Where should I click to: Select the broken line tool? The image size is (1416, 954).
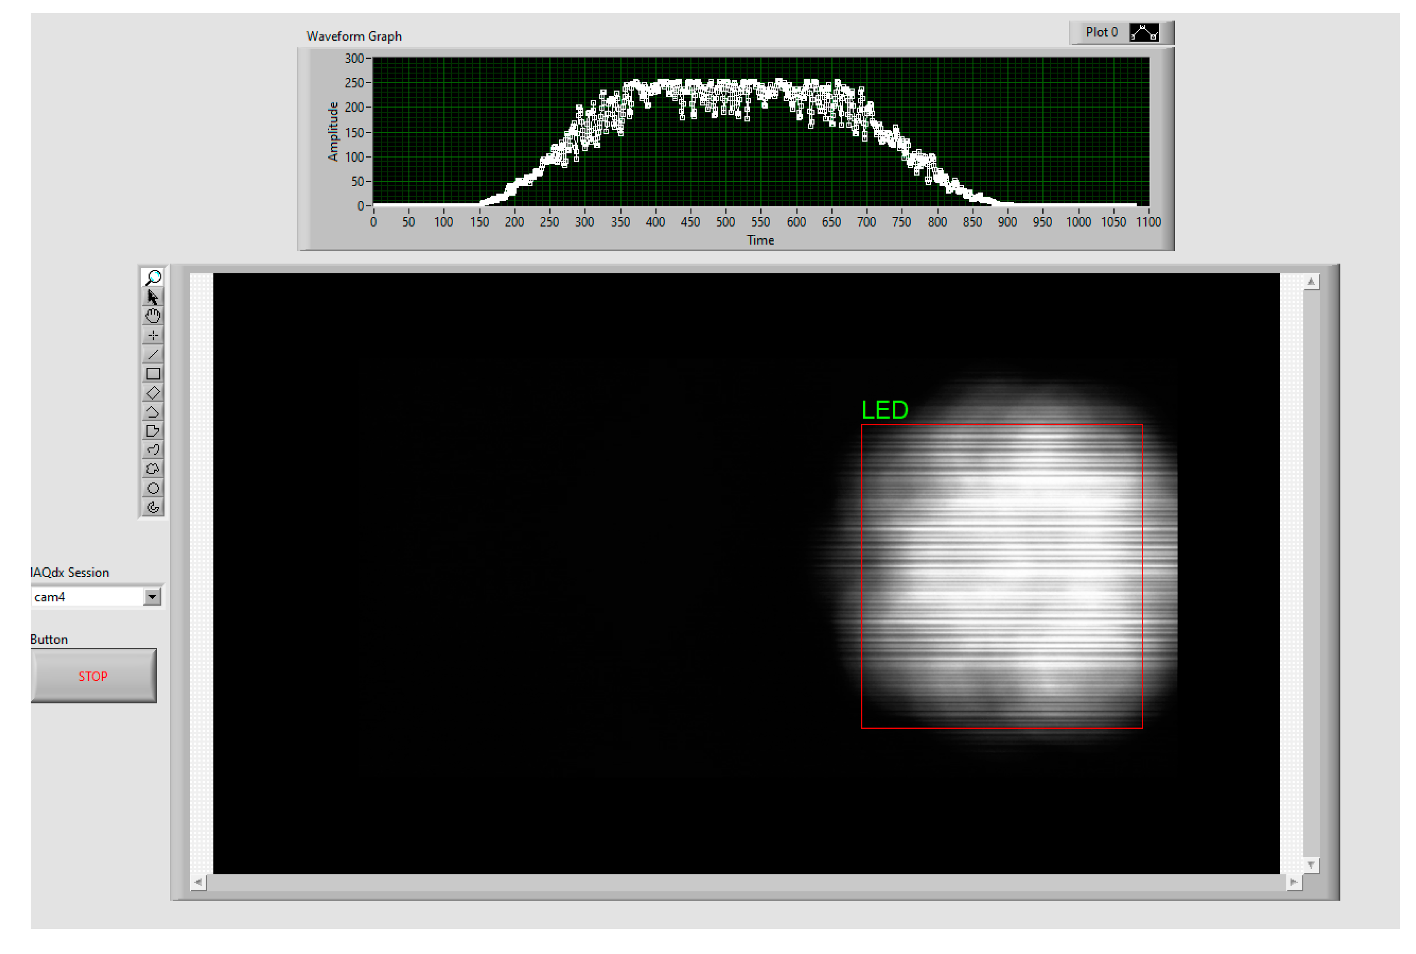153,412
